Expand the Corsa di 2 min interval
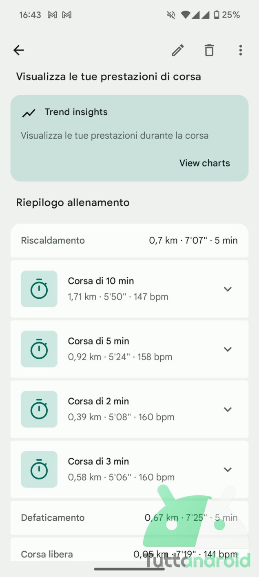 (228, 409)
